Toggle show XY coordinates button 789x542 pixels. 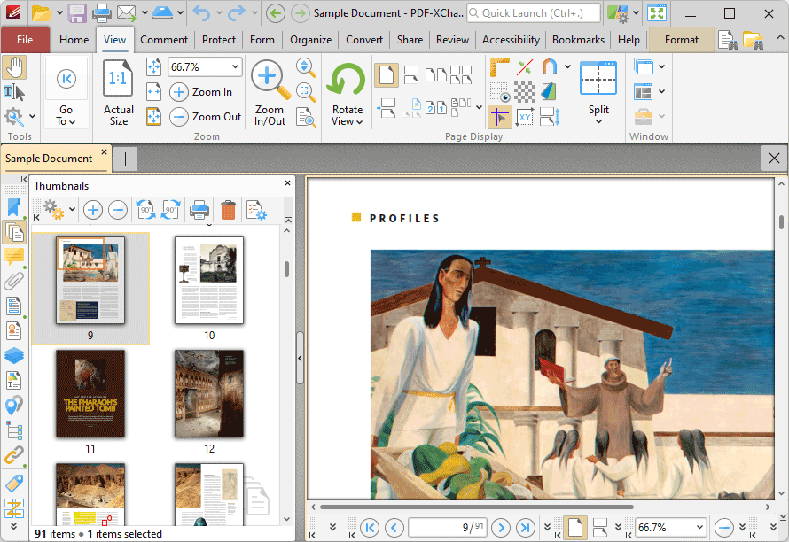click(524, 117)
